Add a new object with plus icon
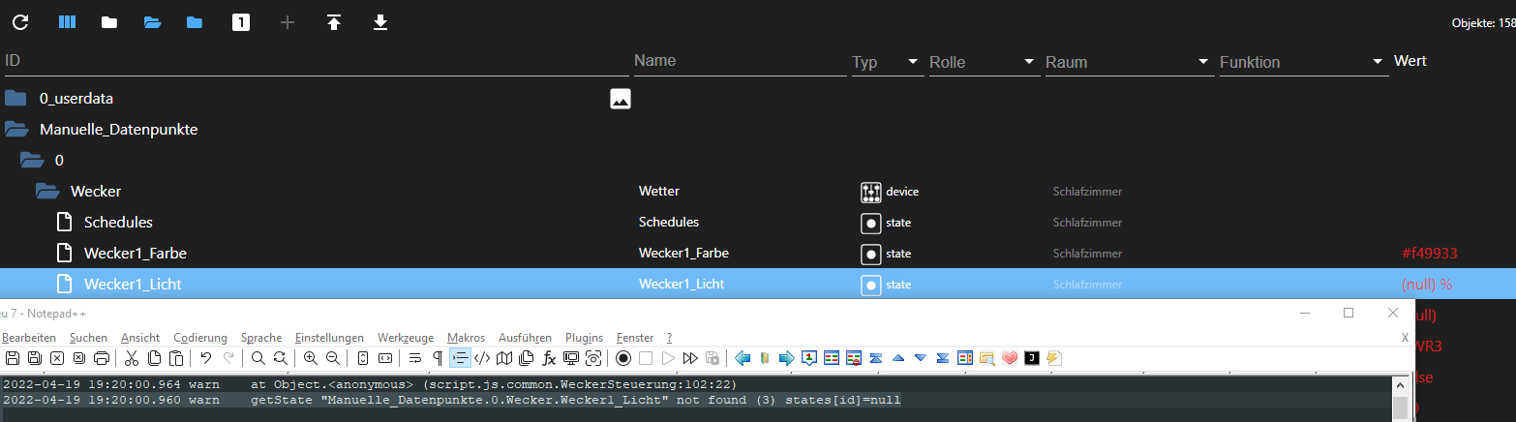This screenshot has height=422, width=1516. (x=288, y=22)
